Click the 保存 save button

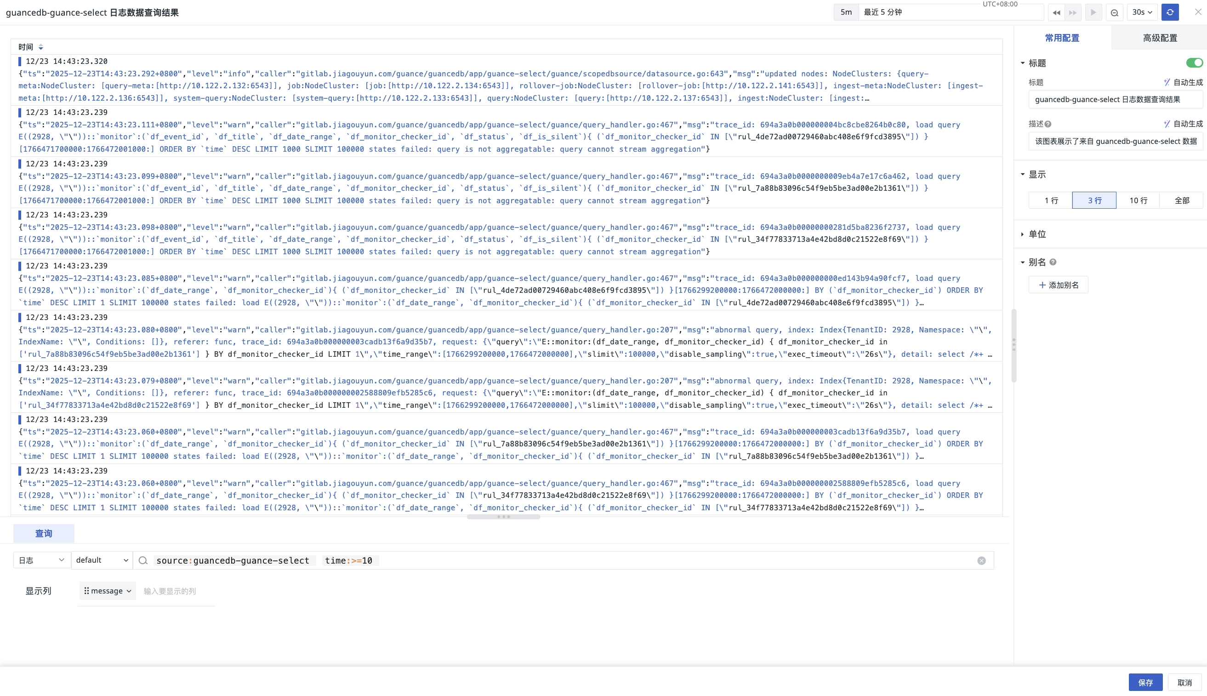(x=1145, y=683)
